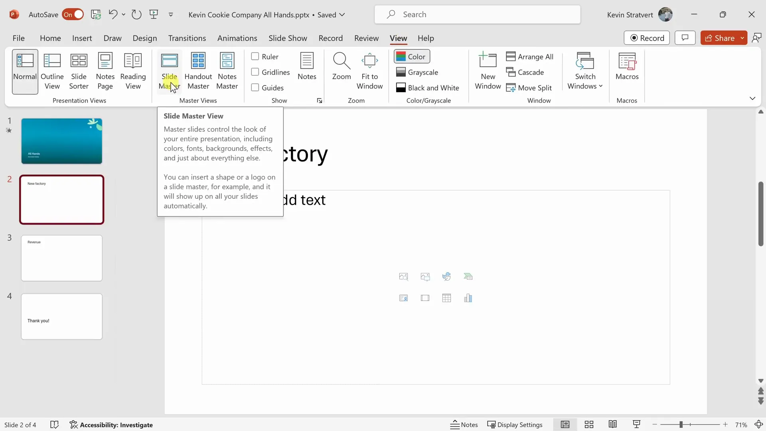
Task: Click the zoom slider handle
Action: click(681, 425)
